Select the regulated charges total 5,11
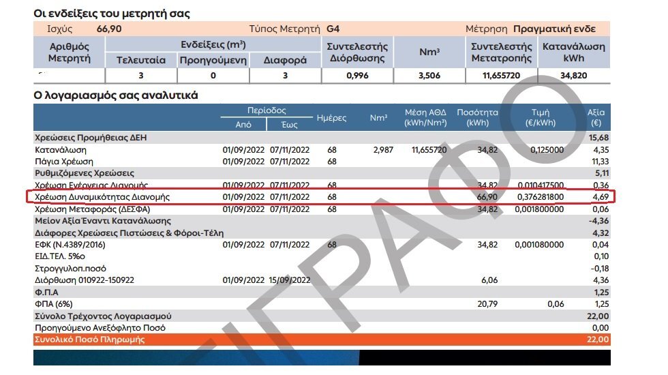The height and width of the screenshot is (375, 668). pos(602,173)
